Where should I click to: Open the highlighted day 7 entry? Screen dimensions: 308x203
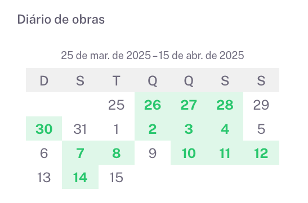(80, 153)
